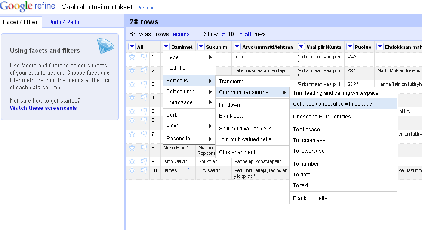Star row 3 in the grid
The height and width of the screenshot is (230, 422).
pos(132,84)
